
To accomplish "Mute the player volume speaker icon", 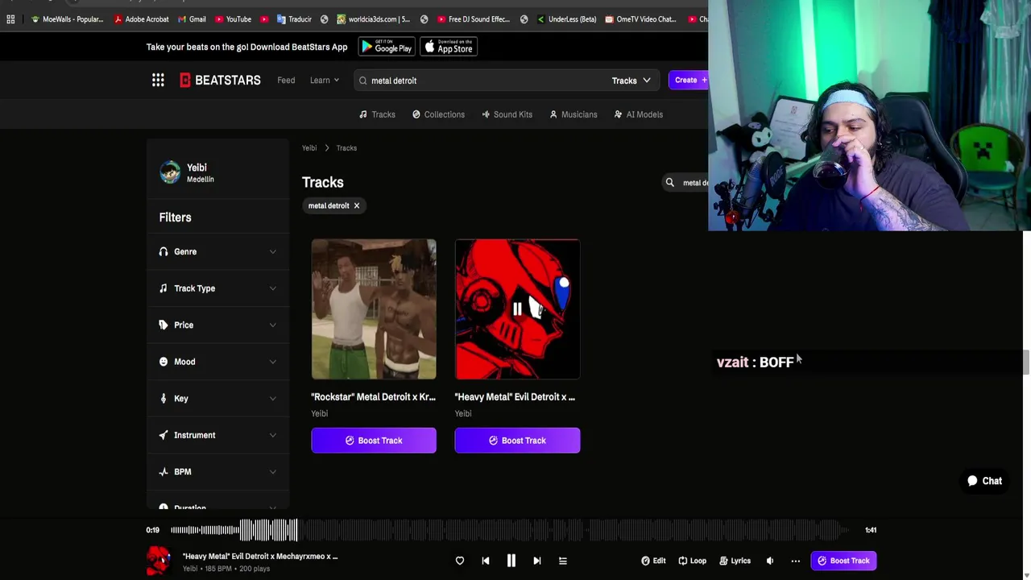I will tap(770, 561).
